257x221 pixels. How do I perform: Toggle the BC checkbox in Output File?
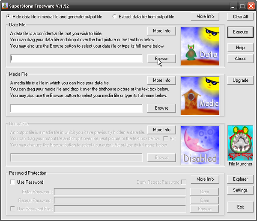166,139
